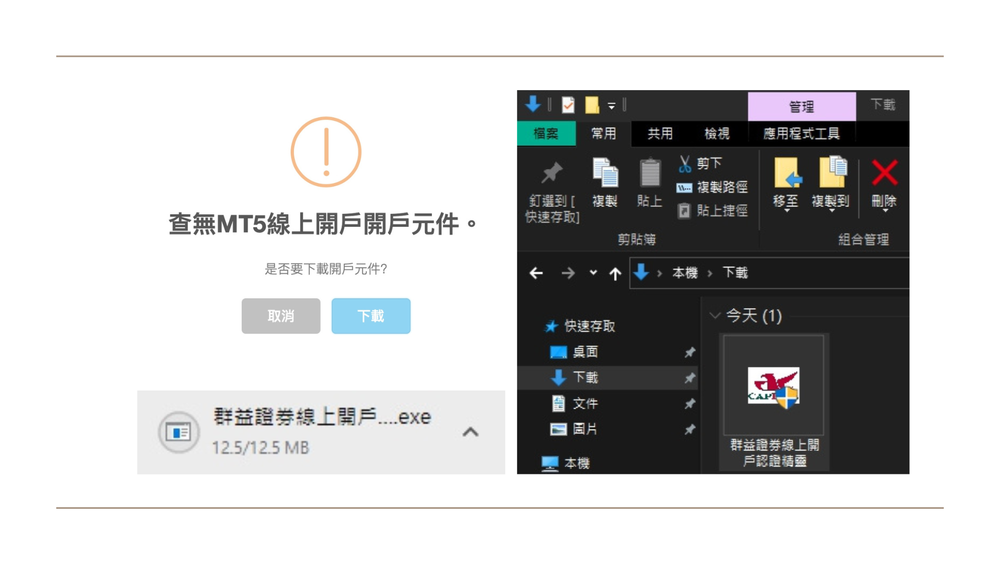Open the 刪除 dropdown arrow
This screenshot has width=1000, height=563.
pos(885,211)
